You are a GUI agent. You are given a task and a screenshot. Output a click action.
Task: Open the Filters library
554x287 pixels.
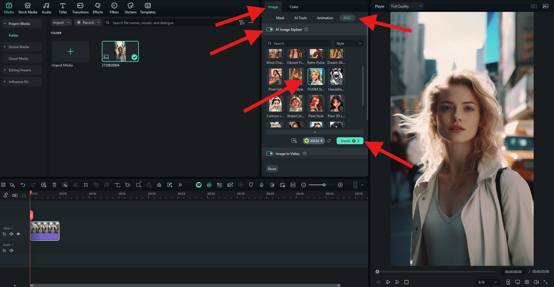tap(114, 8)
